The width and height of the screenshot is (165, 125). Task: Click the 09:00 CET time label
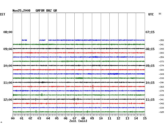pyautogui.click(x=8, y=49)
